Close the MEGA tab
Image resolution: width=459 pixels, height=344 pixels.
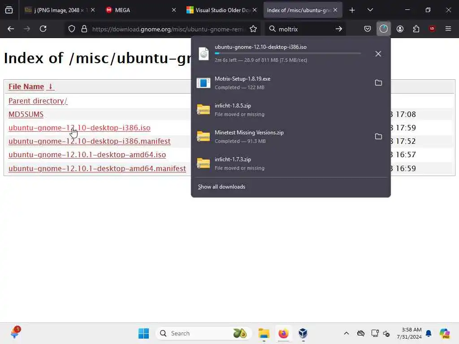pos(174,10)
